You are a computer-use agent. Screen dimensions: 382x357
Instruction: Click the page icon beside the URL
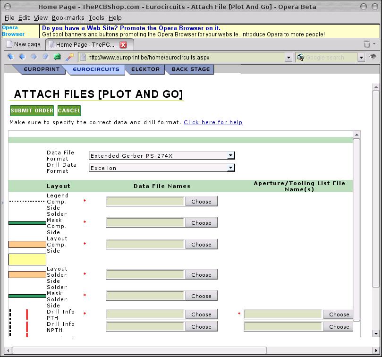coord(83,57)
